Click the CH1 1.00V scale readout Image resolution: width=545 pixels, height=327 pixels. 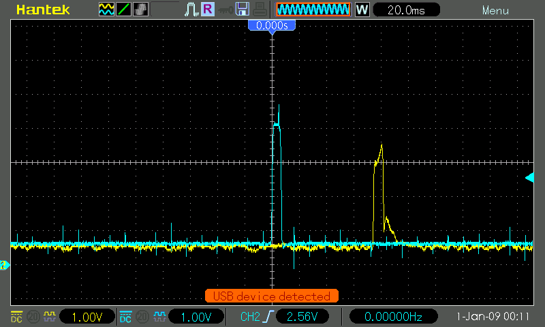click(x=87, y=317)
